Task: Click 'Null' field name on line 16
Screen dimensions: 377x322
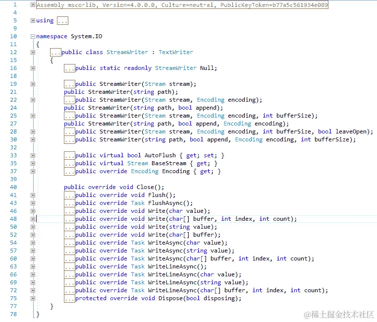Action: [207, 68]
